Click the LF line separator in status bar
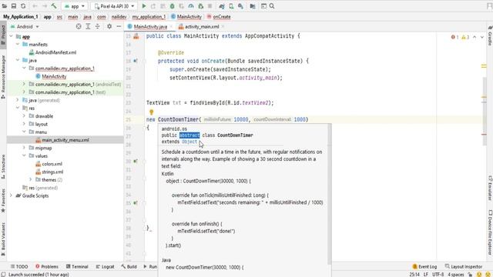 (x=426, y=275)
